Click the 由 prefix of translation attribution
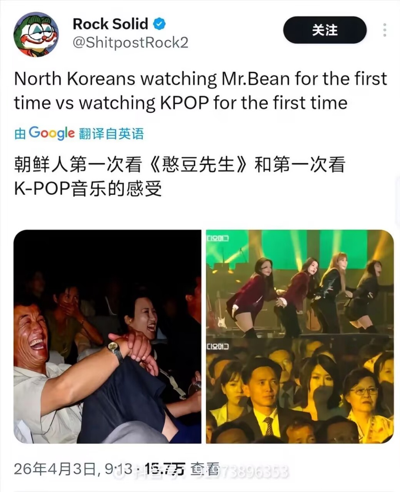The image size is (400, 492). (x=20, y=134)
